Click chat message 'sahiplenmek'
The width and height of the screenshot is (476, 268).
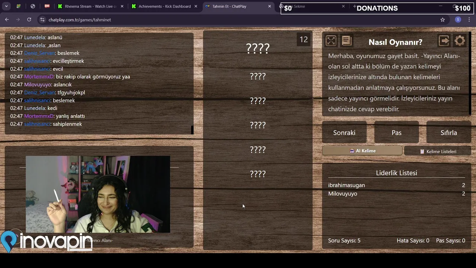(x=67, y=124)
